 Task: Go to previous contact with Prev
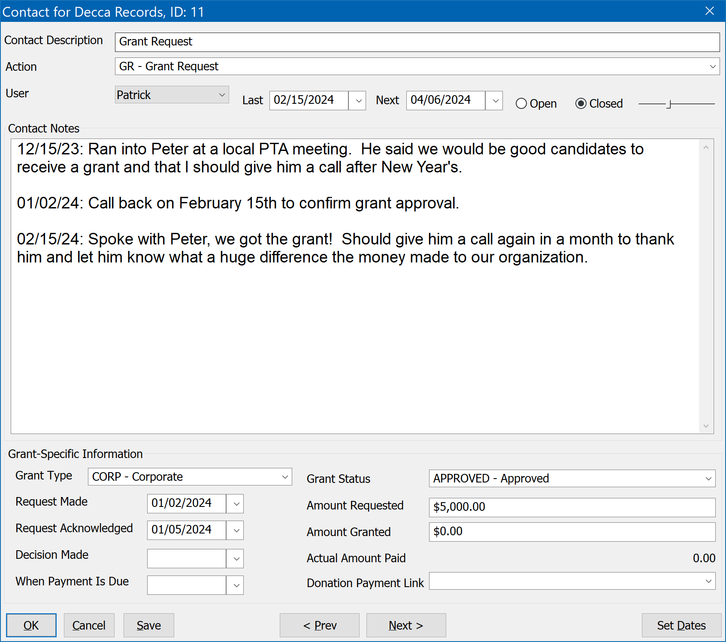pos(320,625)
